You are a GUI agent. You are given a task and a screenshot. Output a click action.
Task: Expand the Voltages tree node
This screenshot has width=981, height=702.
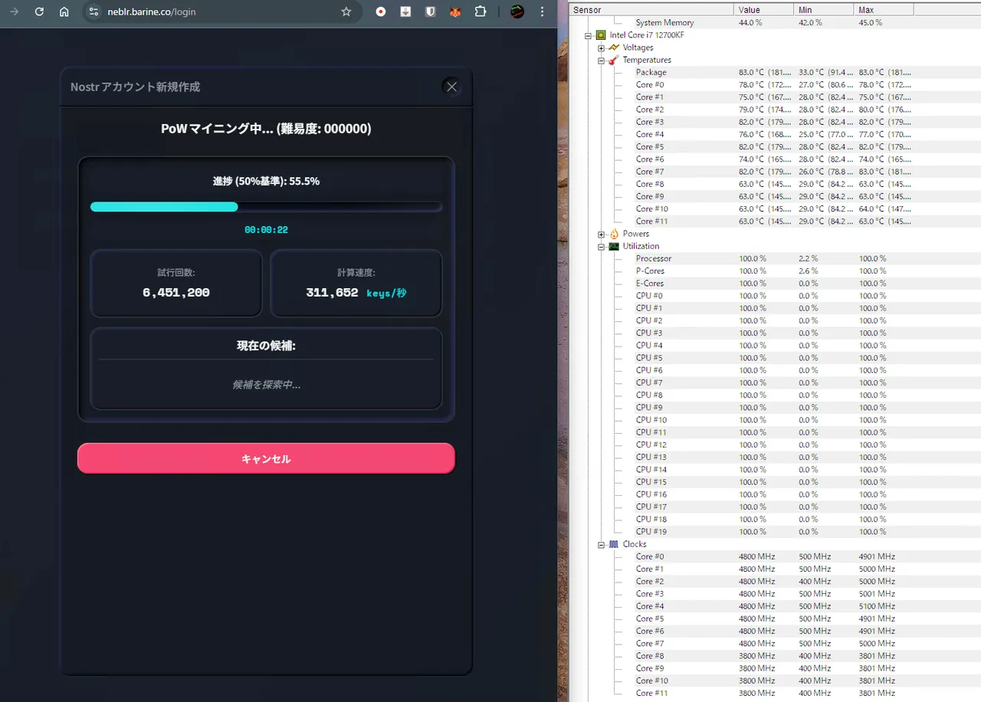click(602, 48)
